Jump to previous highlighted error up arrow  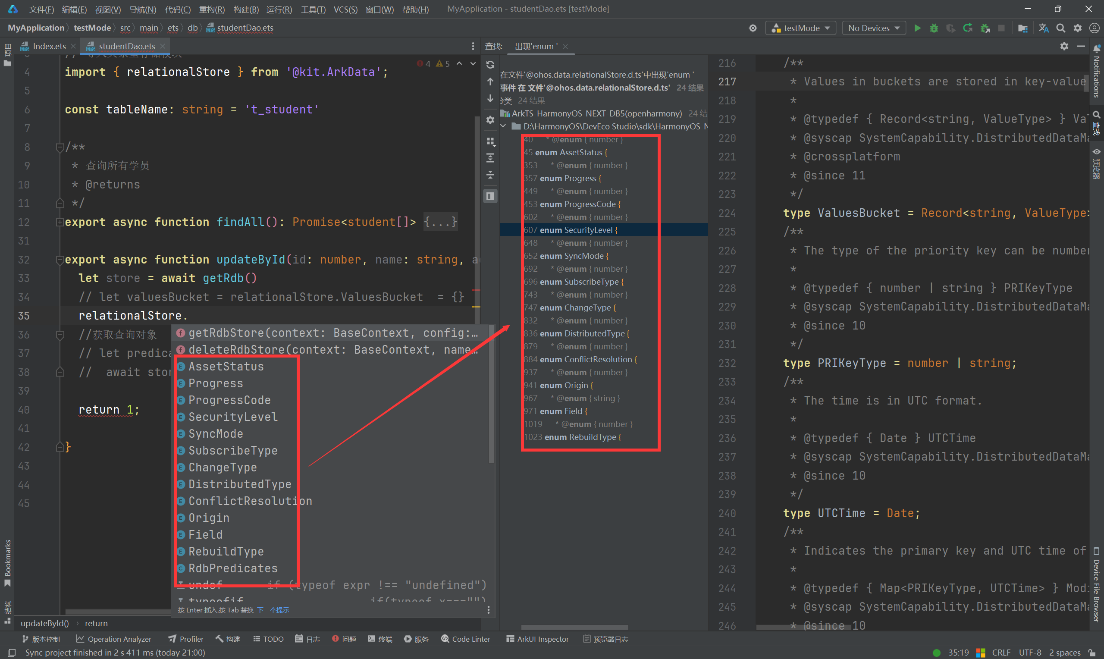tap(459, 64)
